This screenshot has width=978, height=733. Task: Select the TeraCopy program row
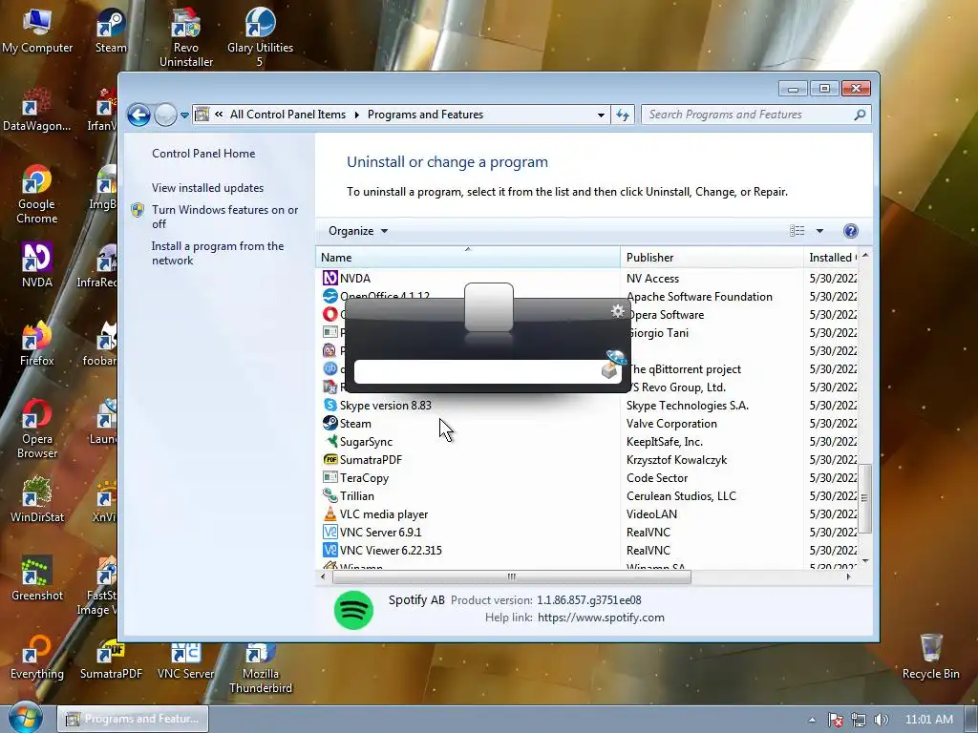point(586,478)
